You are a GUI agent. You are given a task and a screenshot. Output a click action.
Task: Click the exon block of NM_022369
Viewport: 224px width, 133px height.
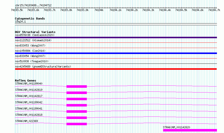77,124
